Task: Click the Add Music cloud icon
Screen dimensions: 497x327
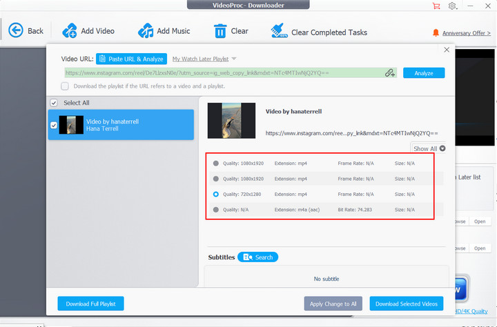Action: click(x=146, y=31)
